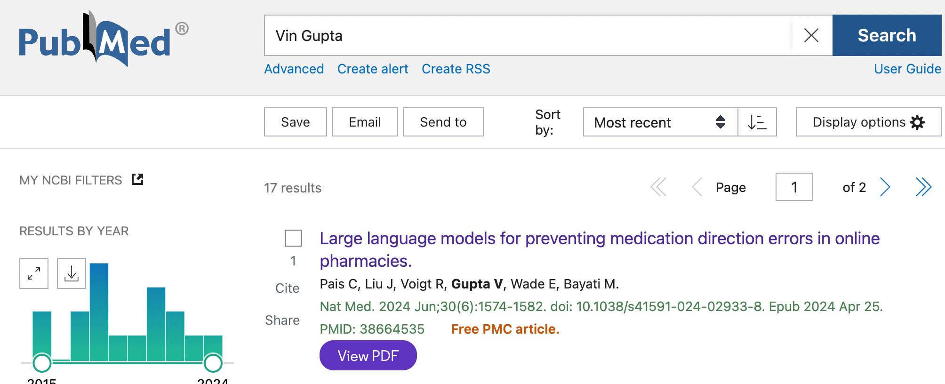Open the Advanced search link
The width and height of the screenshot is (945, 384).
pos(294,69)
